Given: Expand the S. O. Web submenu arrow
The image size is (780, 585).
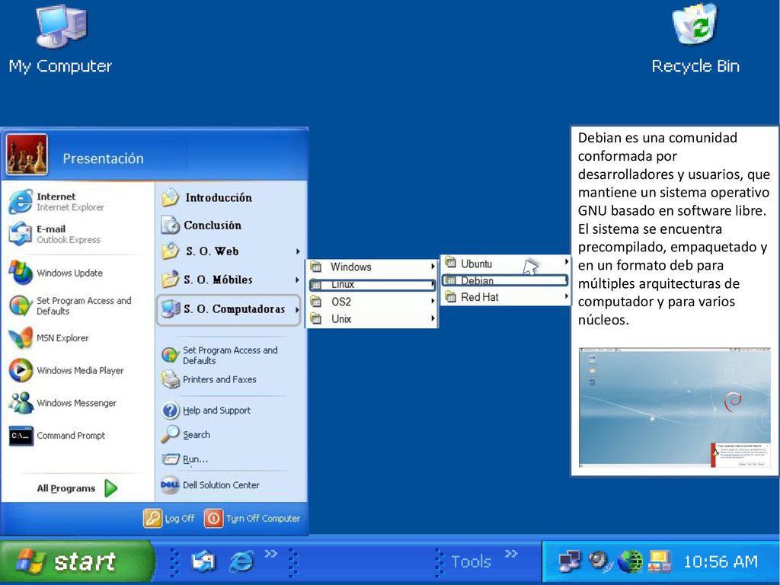Looking at the screenshot, I should tap(298, 251).
